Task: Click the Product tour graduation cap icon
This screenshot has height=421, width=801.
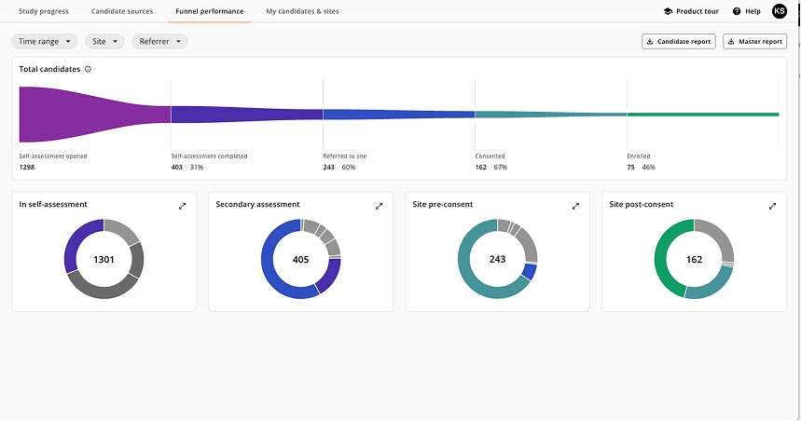Action: (x=668, y=11)
